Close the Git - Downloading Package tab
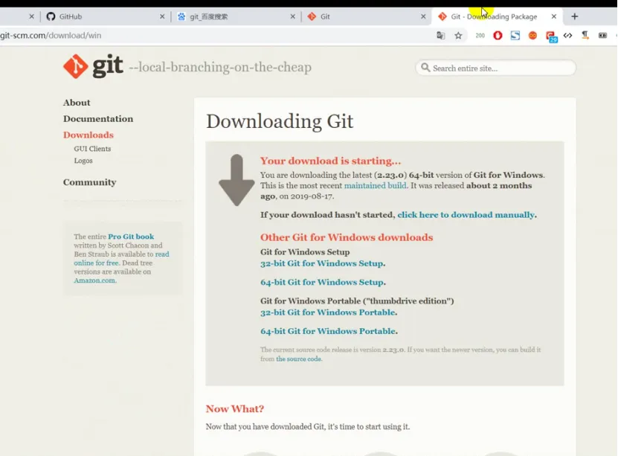Image resolution: width=618 pixels, height=456 pixels. tap(554, 16)
